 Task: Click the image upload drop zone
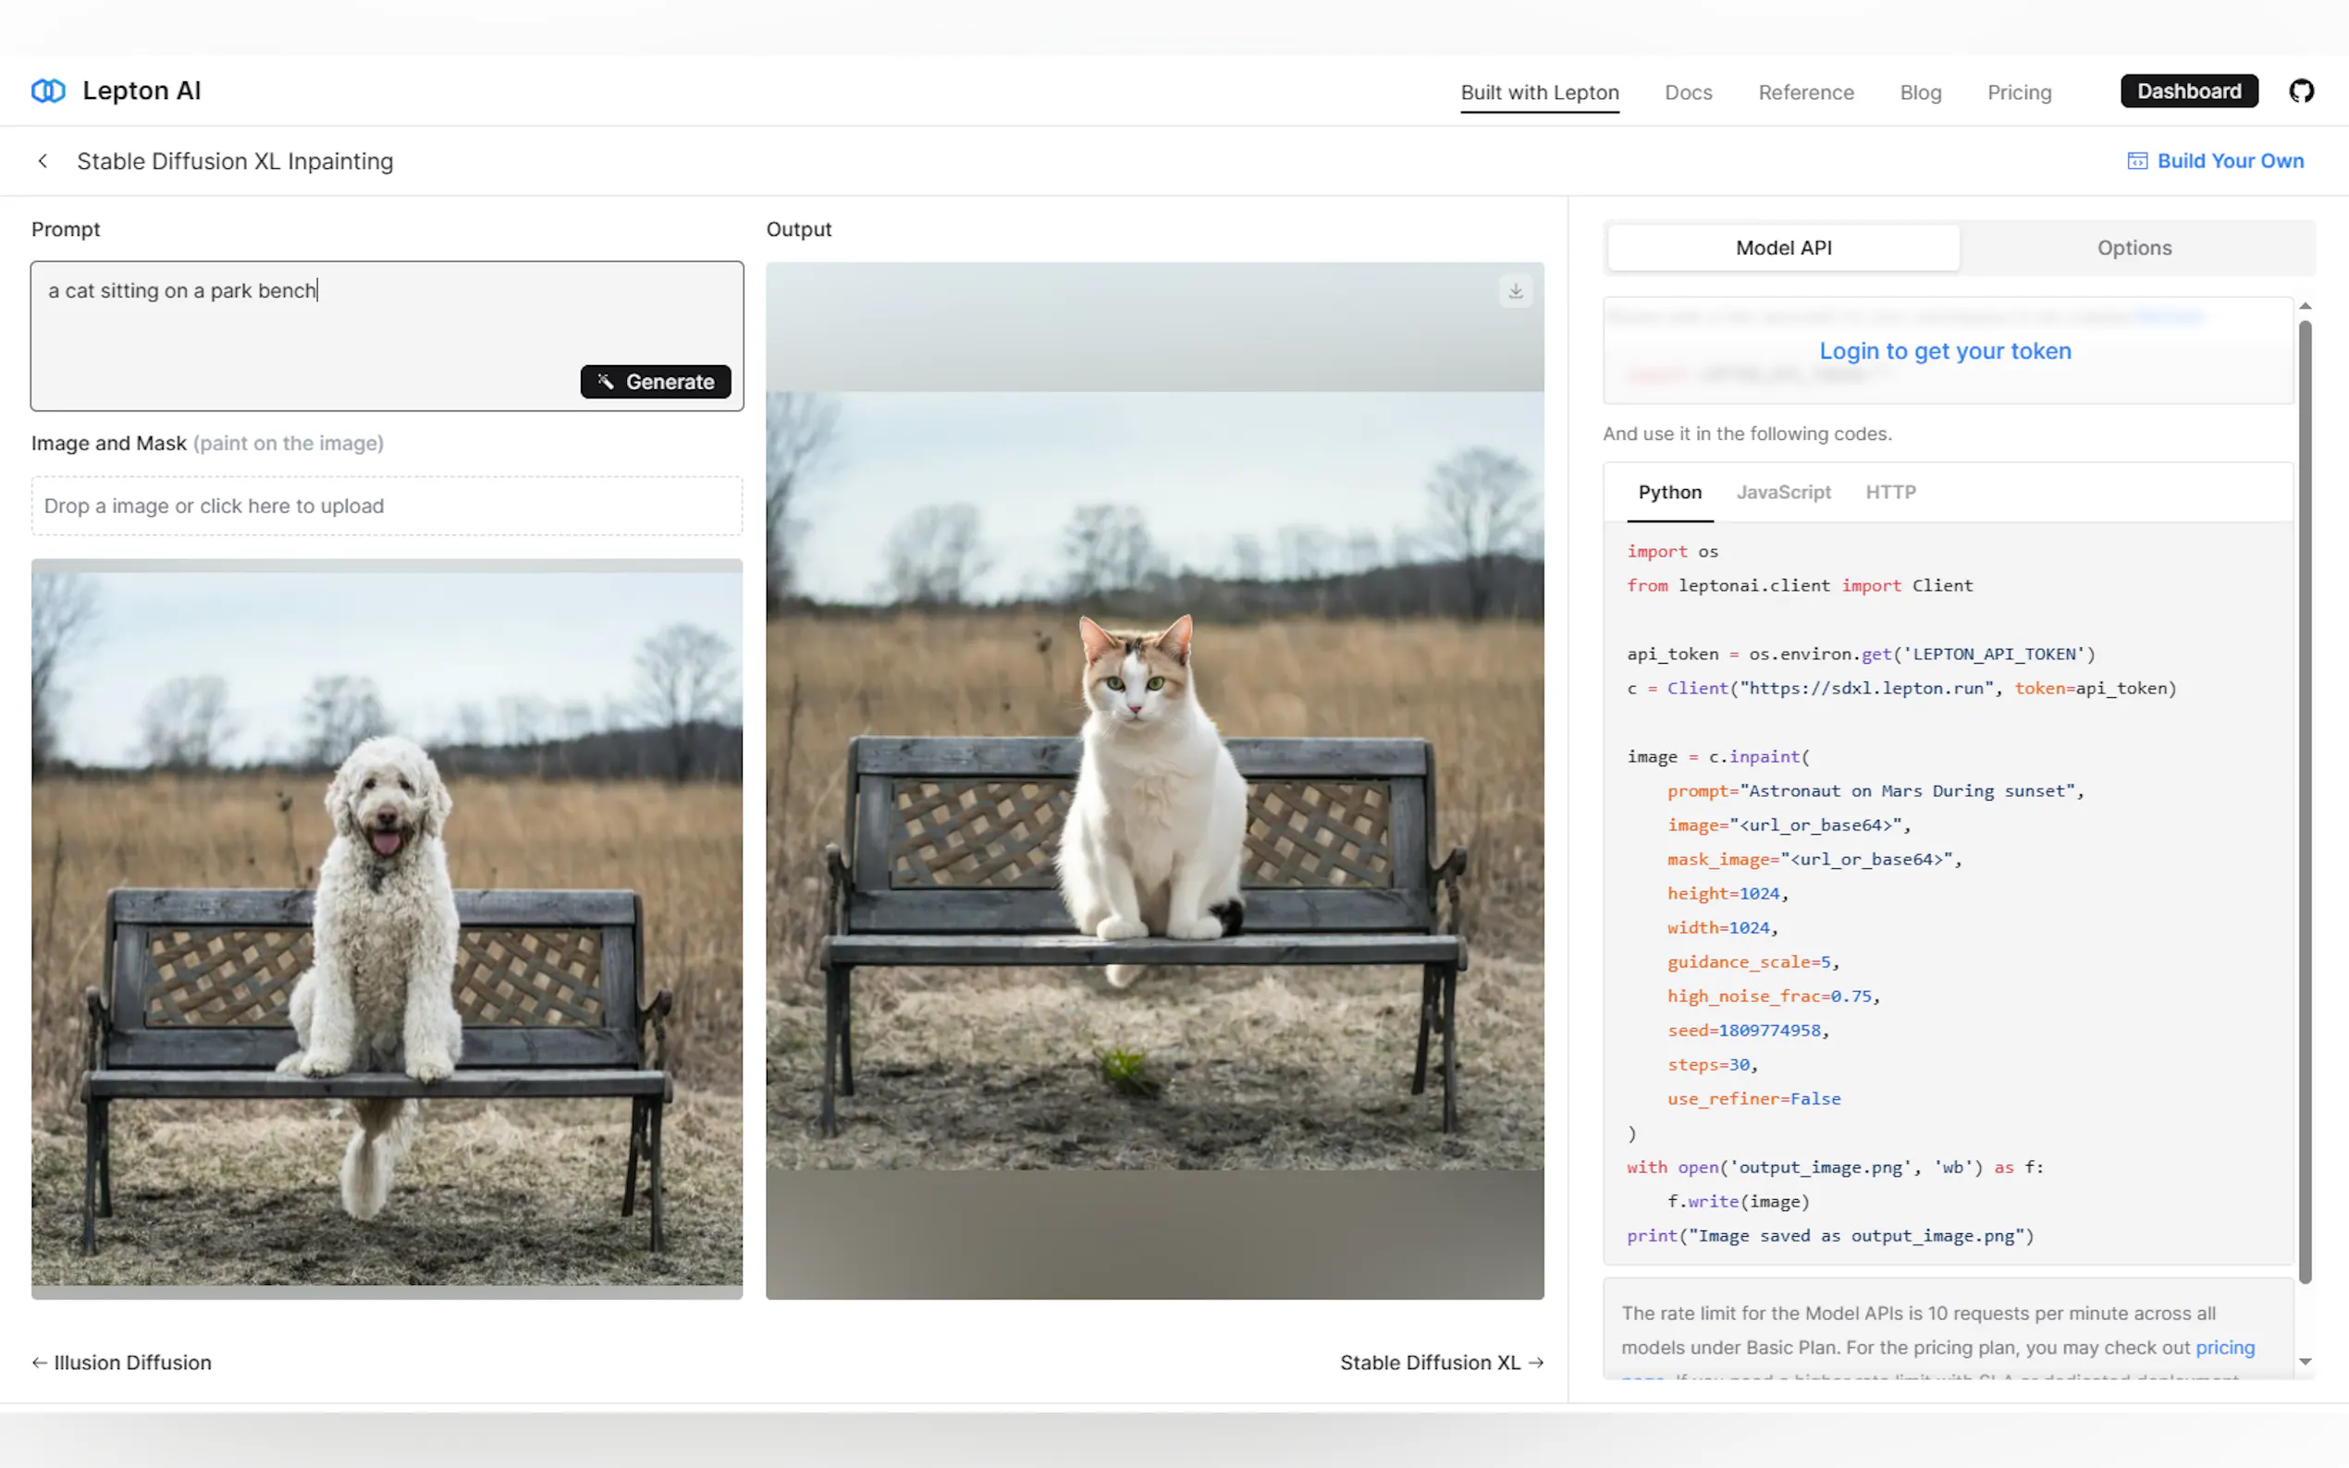[387, 506]
